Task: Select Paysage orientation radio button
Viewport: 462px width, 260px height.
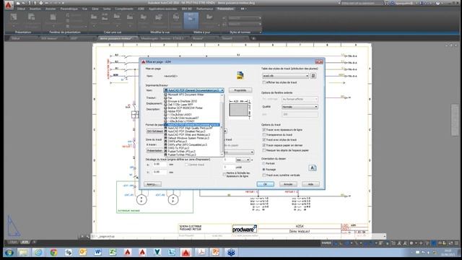Action: pyautogui.click(x=263, y=170)
